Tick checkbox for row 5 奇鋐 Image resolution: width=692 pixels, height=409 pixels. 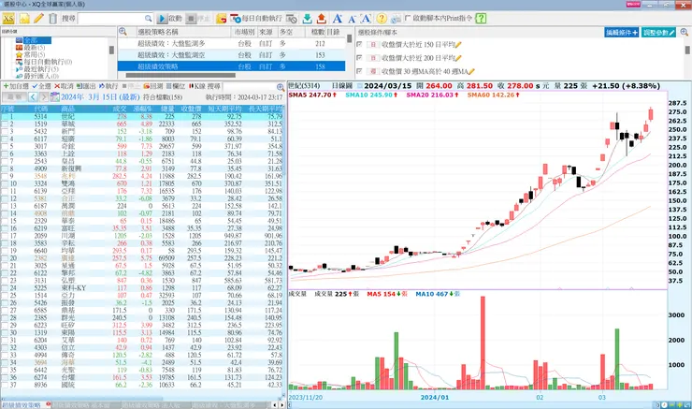(x=5, y=147)
